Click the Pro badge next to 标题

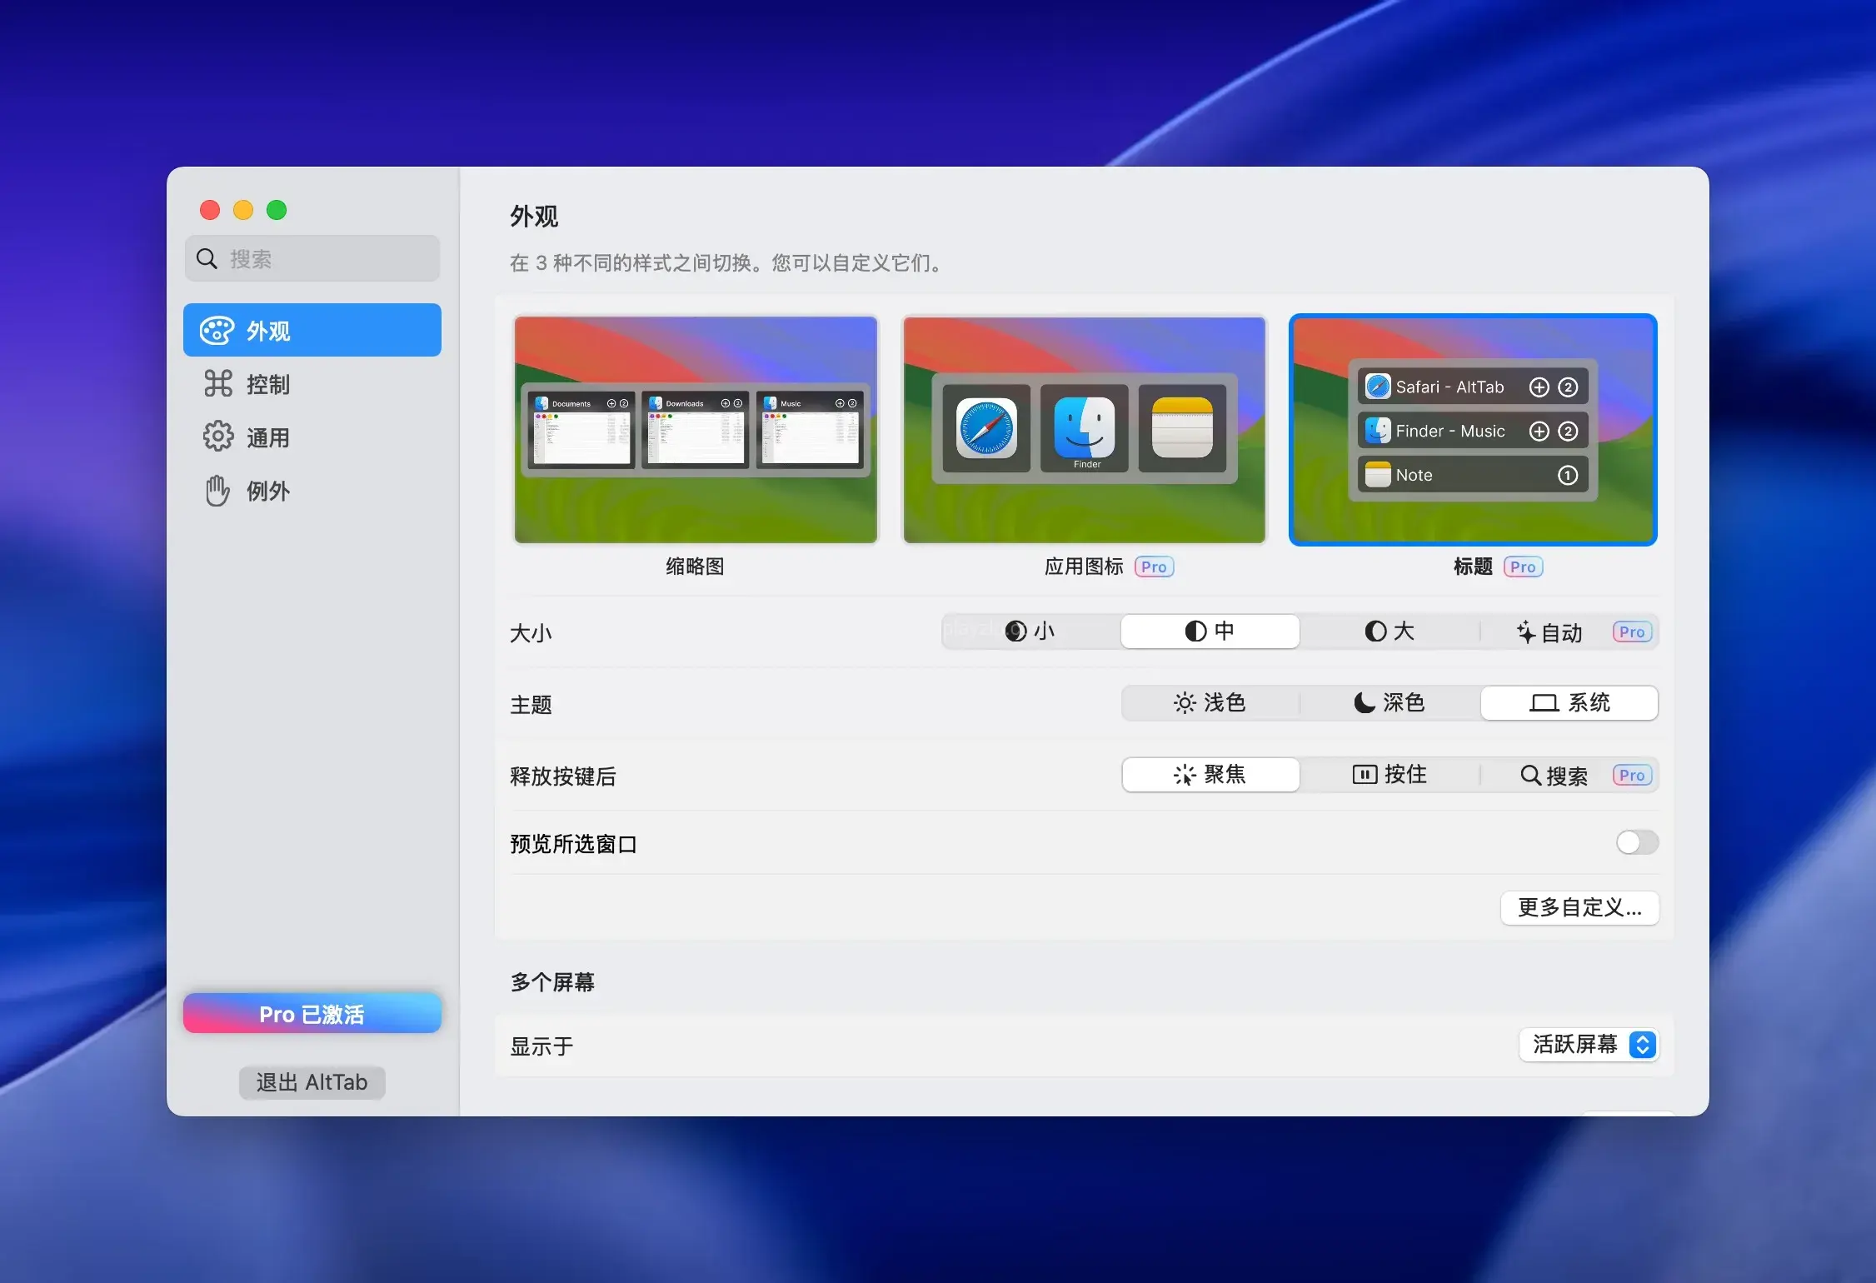coord(1523,567)
